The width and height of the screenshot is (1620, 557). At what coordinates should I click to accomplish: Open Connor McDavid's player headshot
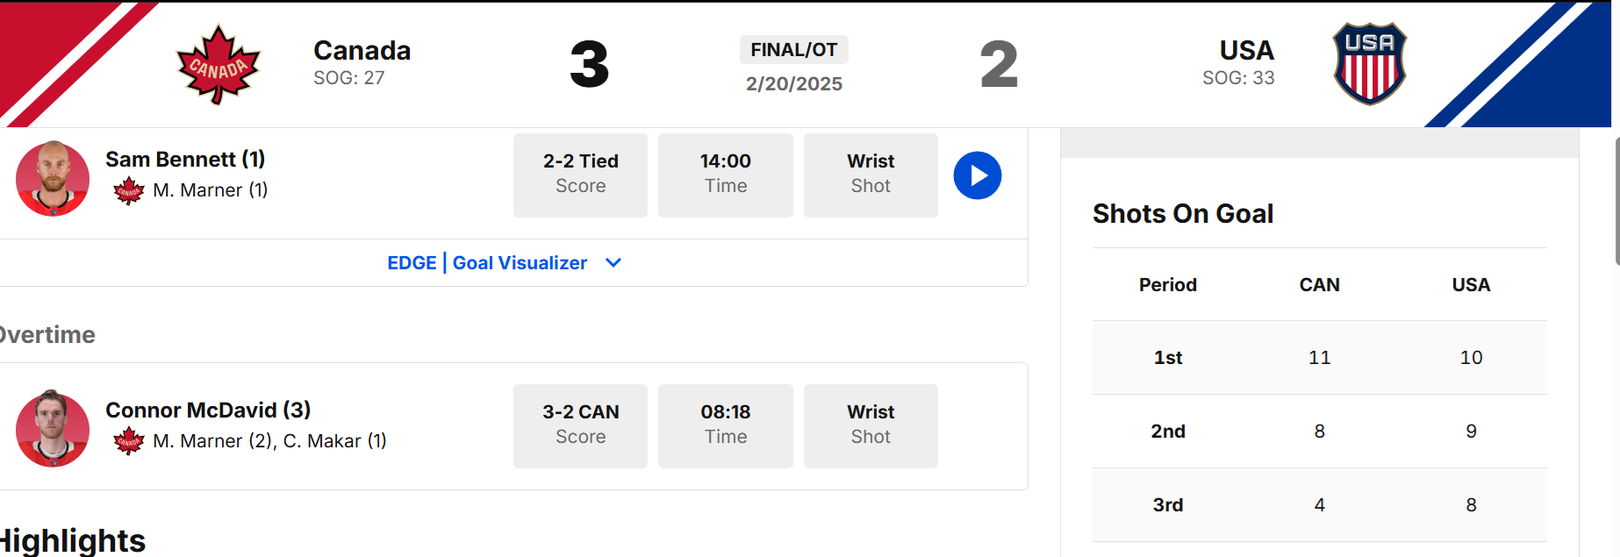(x=53, y=429)
